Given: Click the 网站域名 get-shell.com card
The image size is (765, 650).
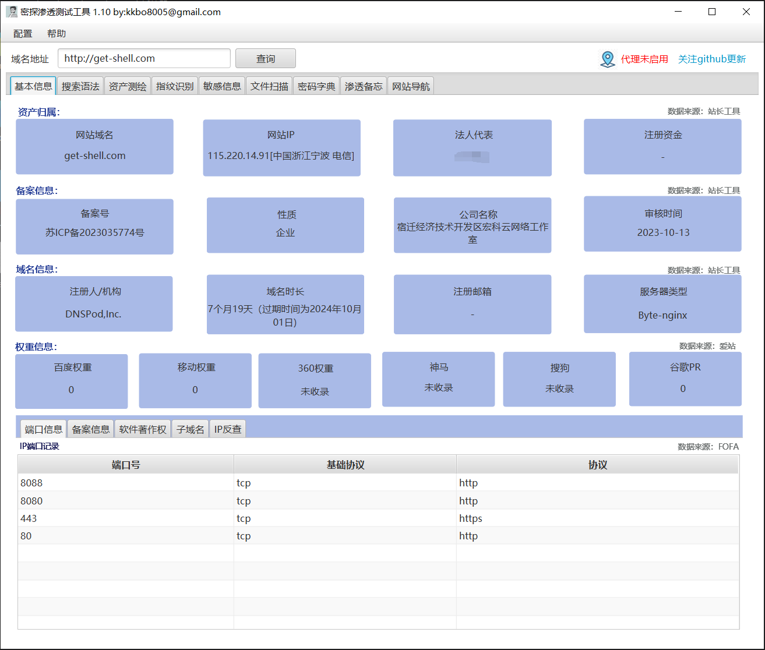Looking at the screenshot, I should pos(94,147).
